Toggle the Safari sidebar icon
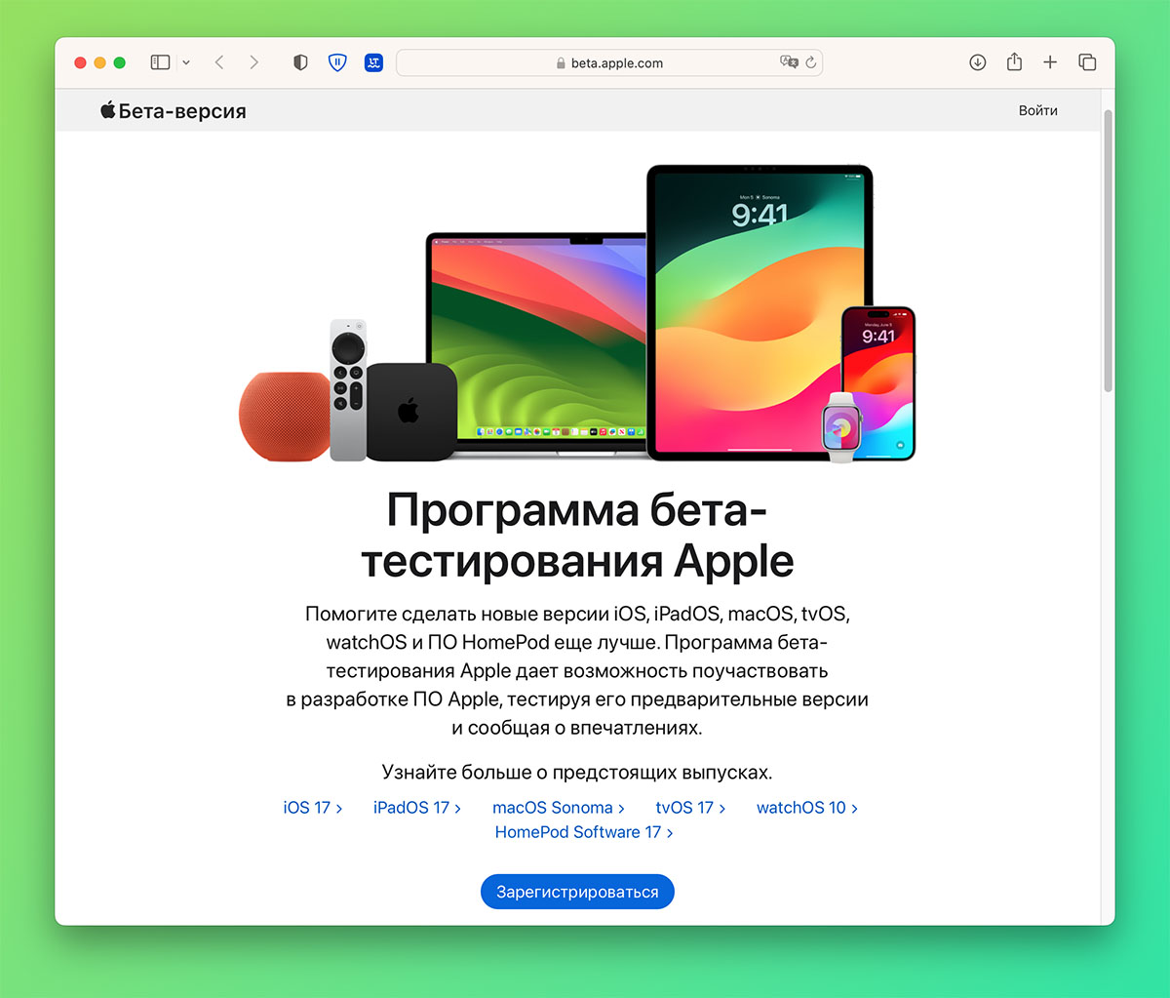Screen dimensions: 1170x998 (160, 62)
